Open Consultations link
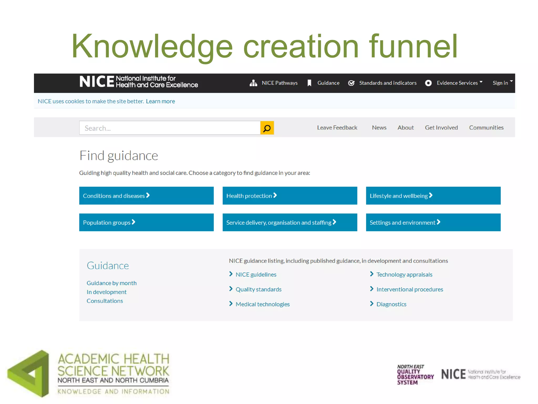The width and height of the screenshot is (538, 404). 105,301
